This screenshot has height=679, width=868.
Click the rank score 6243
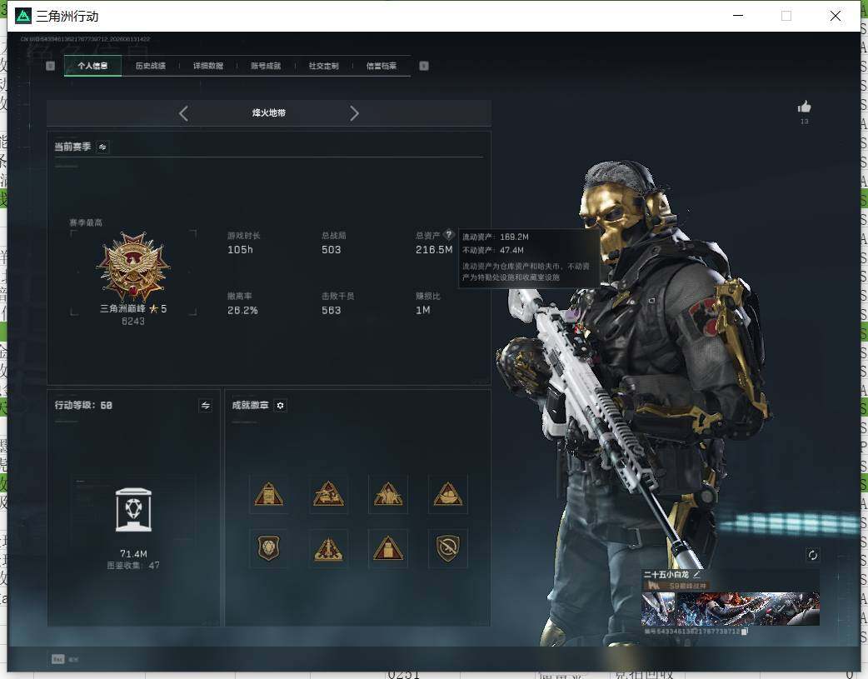click(132, 322)
